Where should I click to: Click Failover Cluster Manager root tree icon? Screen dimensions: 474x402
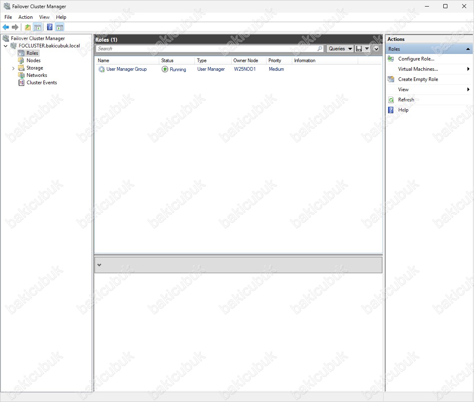(6, 38)
